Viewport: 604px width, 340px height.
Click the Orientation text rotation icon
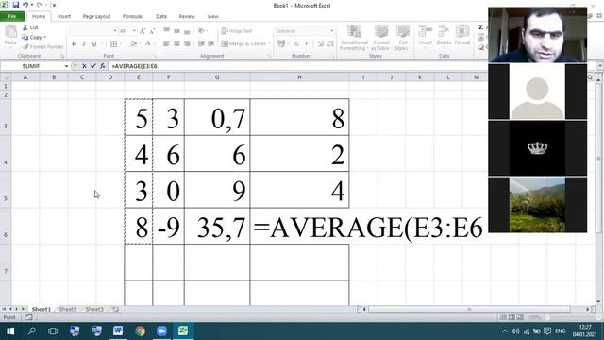tap(202, 31)
